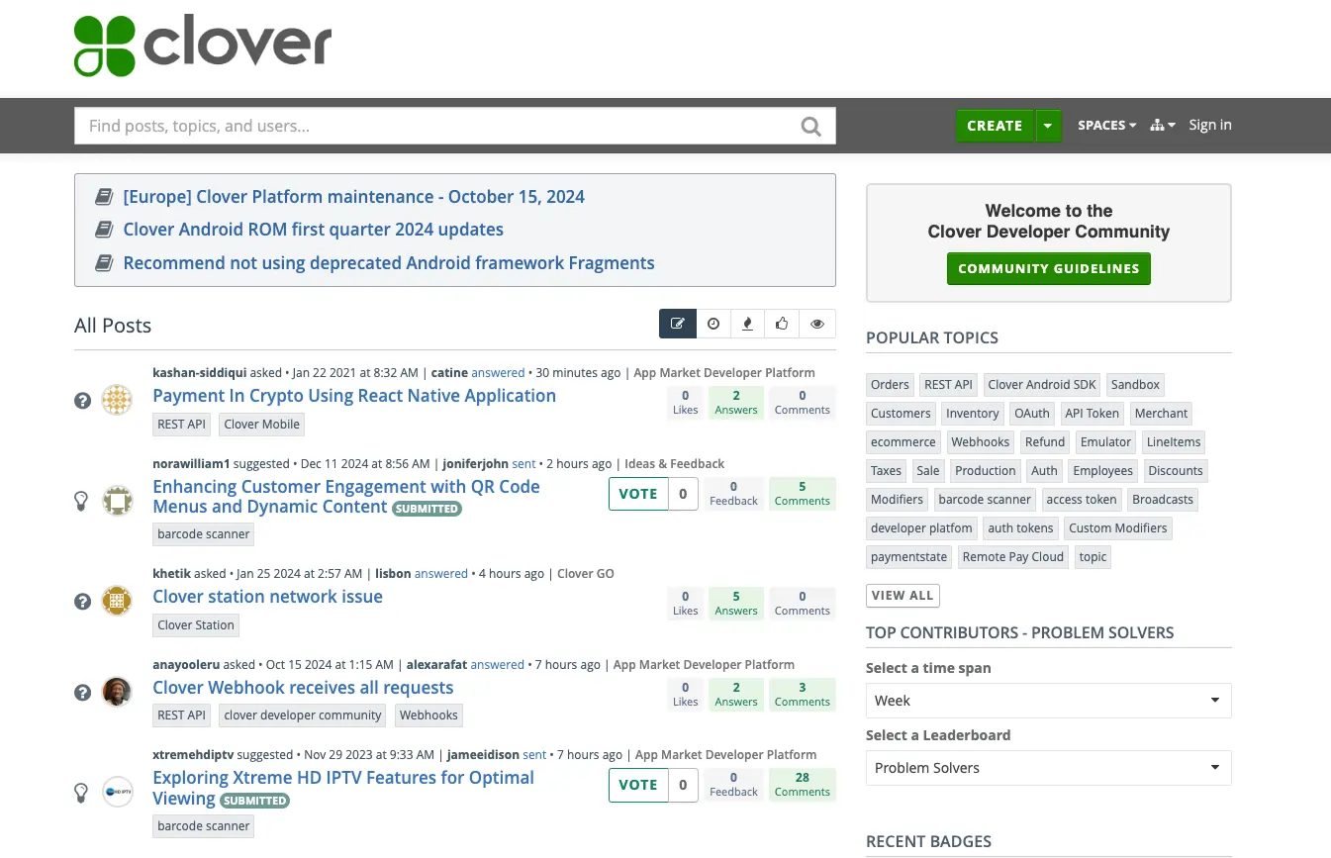Select the Merchant topic tag
The height and width of the screenshot is (858, 1331).
[x=1161, y=414]
